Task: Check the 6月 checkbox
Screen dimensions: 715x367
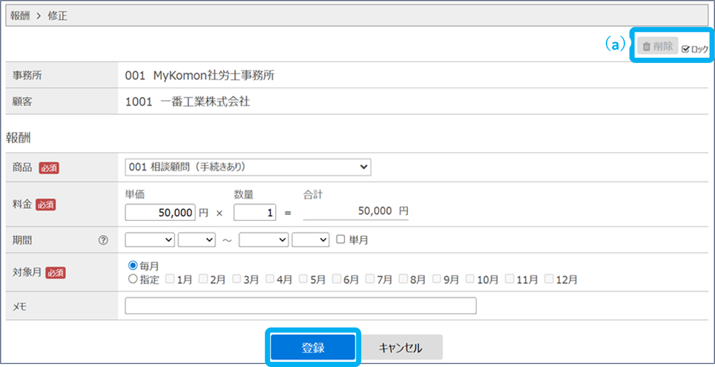Action: [x=337, y=280]
